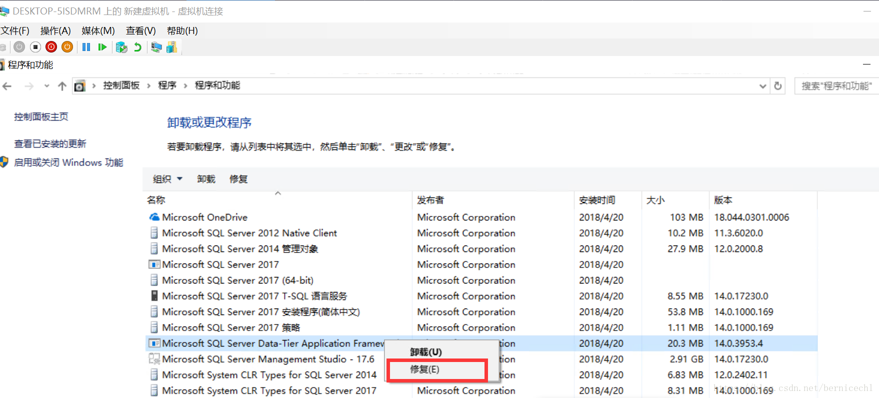Viewport: 879px width, 398px height.
Task: Click the red Shut Down toolbar icon
Action: [x=51, y=47]
